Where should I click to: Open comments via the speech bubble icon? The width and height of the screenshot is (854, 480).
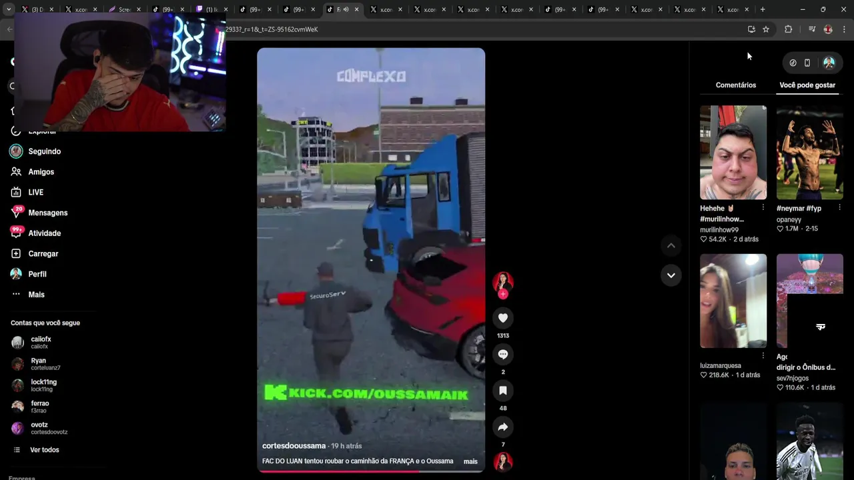(x=503, y=354)
